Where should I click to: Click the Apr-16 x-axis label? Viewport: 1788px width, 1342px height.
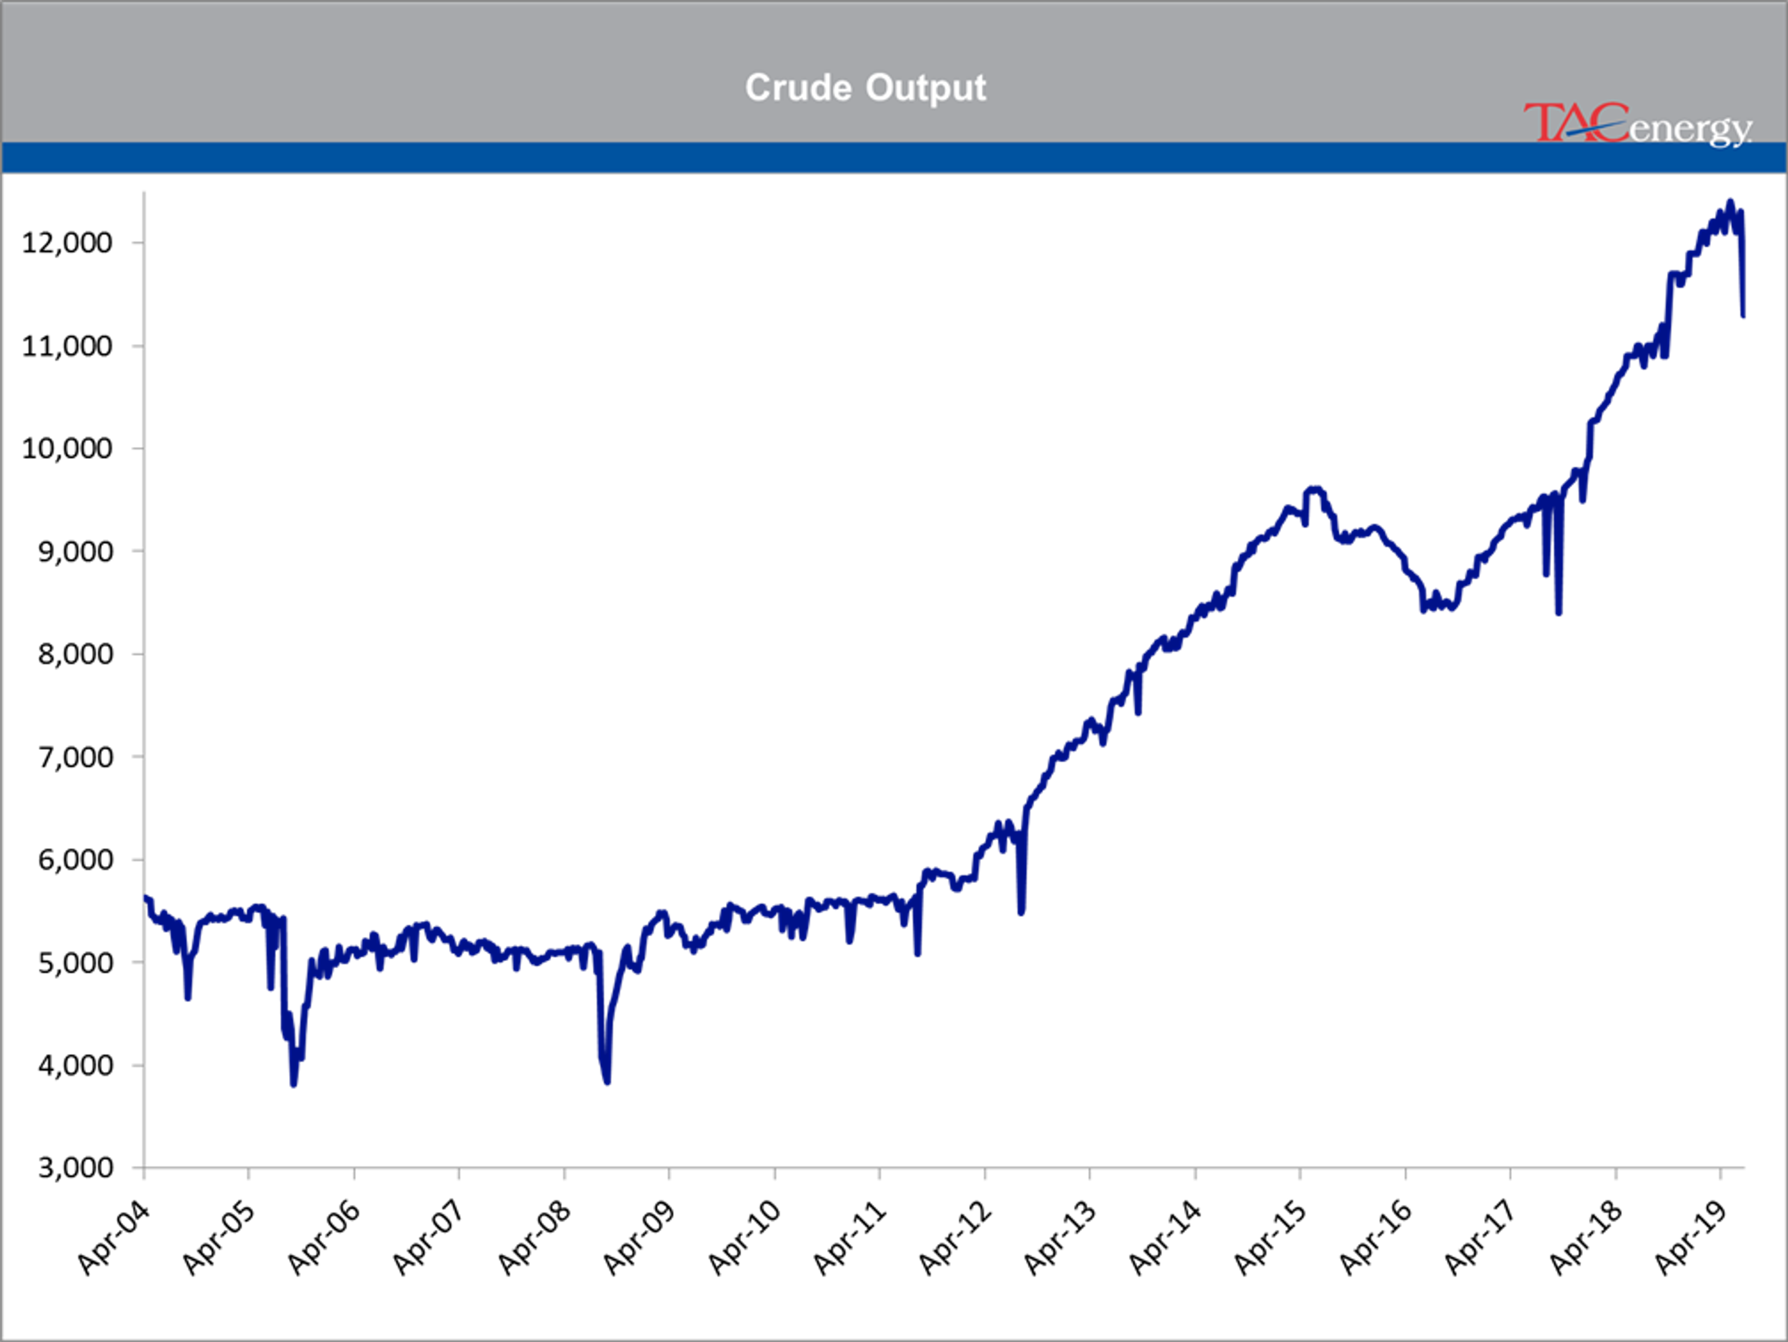[1375, 1238]
